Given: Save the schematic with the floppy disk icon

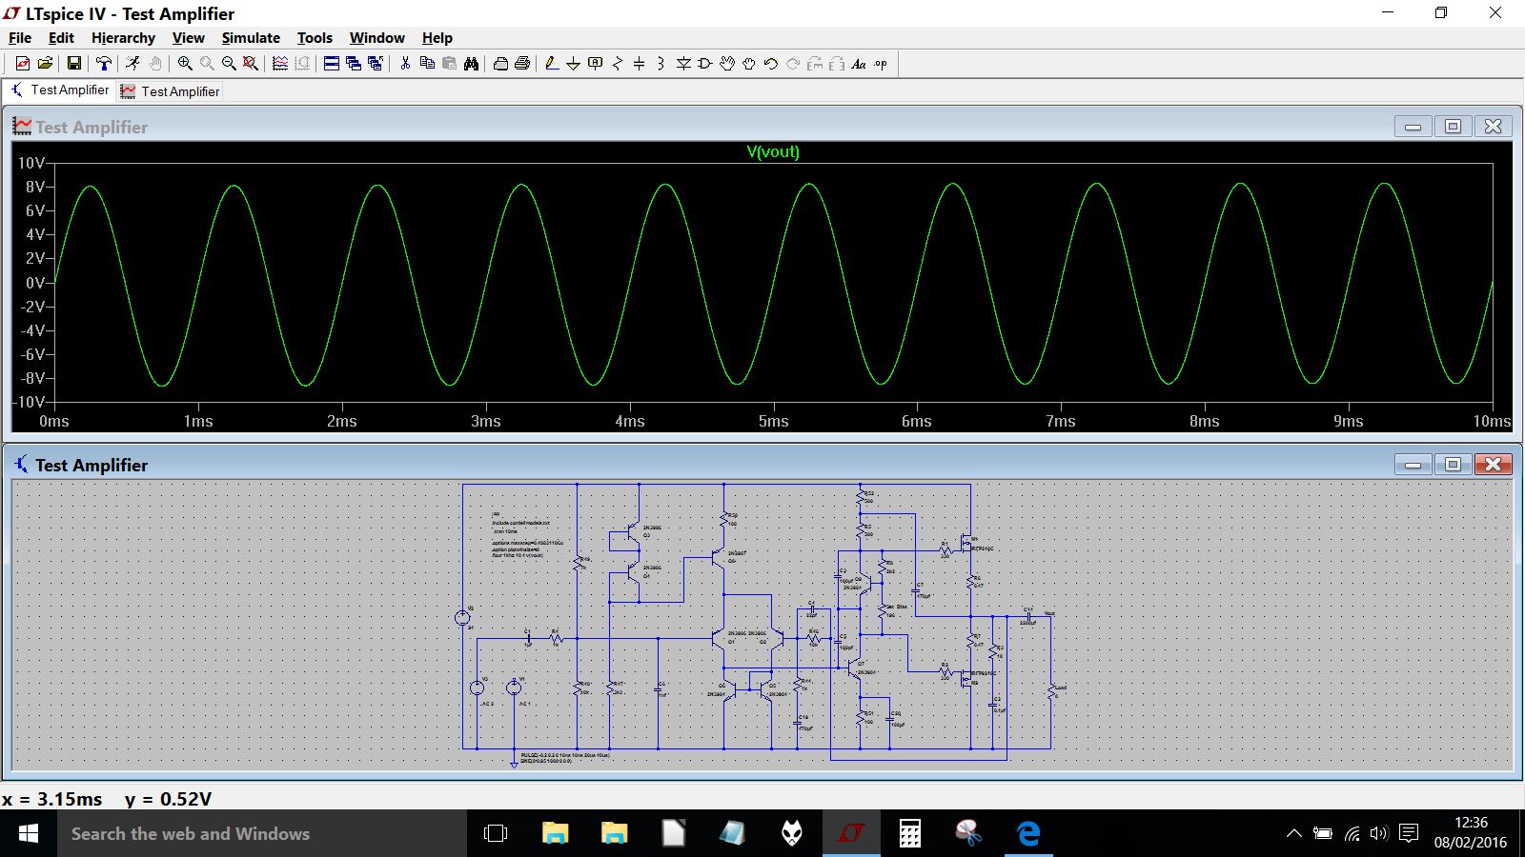Looking at the screenshot, I should (x=73, y=64).
